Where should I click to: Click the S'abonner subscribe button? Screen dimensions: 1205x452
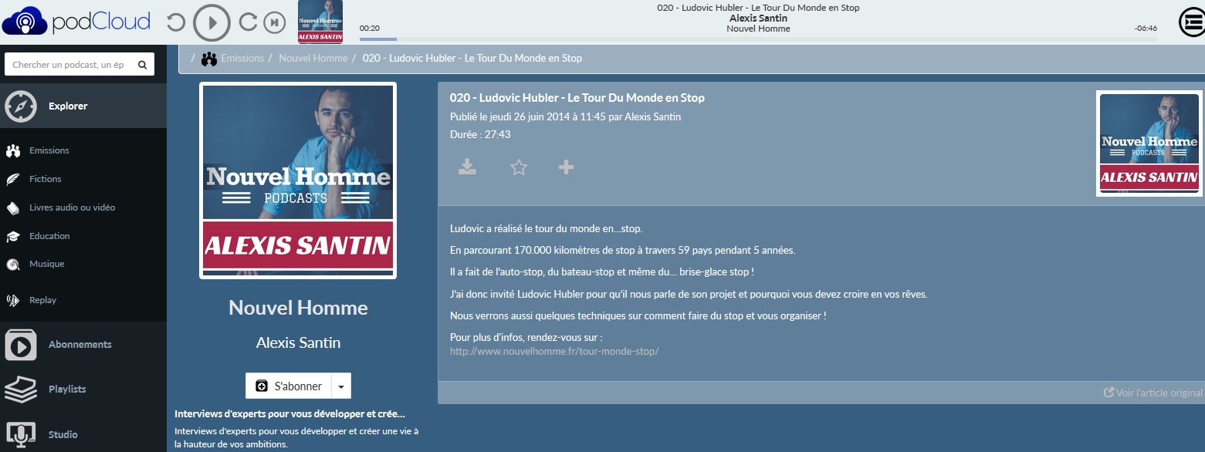pos(289,386)
